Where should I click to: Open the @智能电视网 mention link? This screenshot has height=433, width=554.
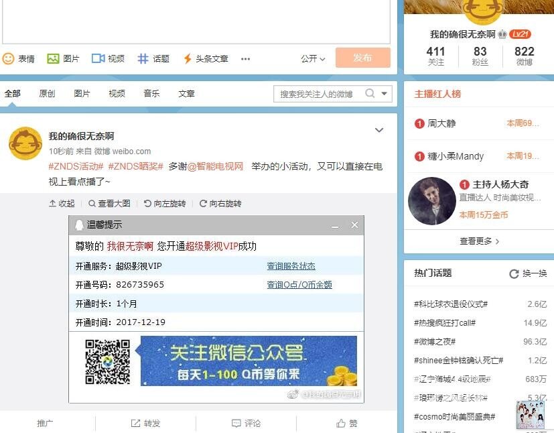tap(216, 166)
